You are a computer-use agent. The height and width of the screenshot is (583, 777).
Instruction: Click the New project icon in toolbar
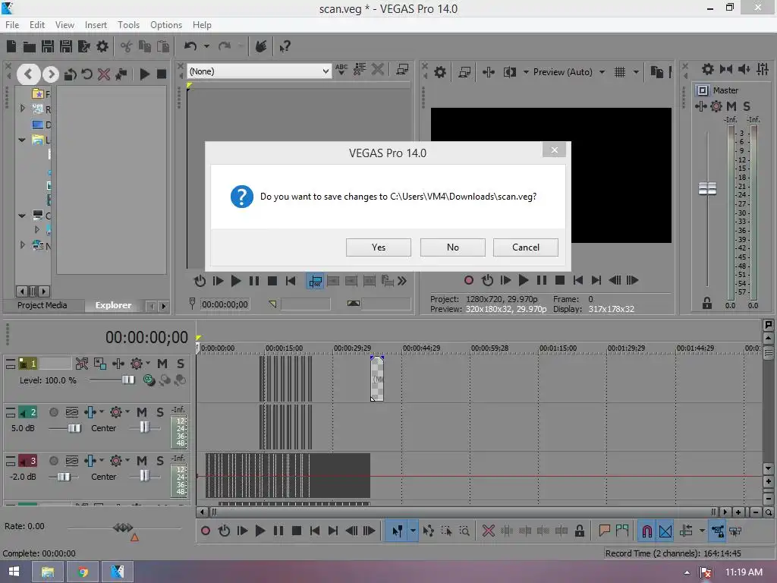tap(11, 46)
